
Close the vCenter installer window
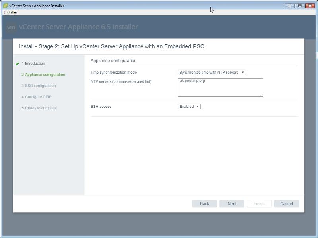pos(310,6)
